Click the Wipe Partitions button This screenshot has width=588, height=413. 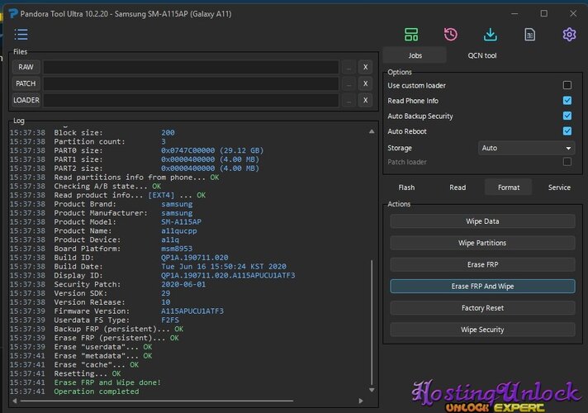pos(482,243)
